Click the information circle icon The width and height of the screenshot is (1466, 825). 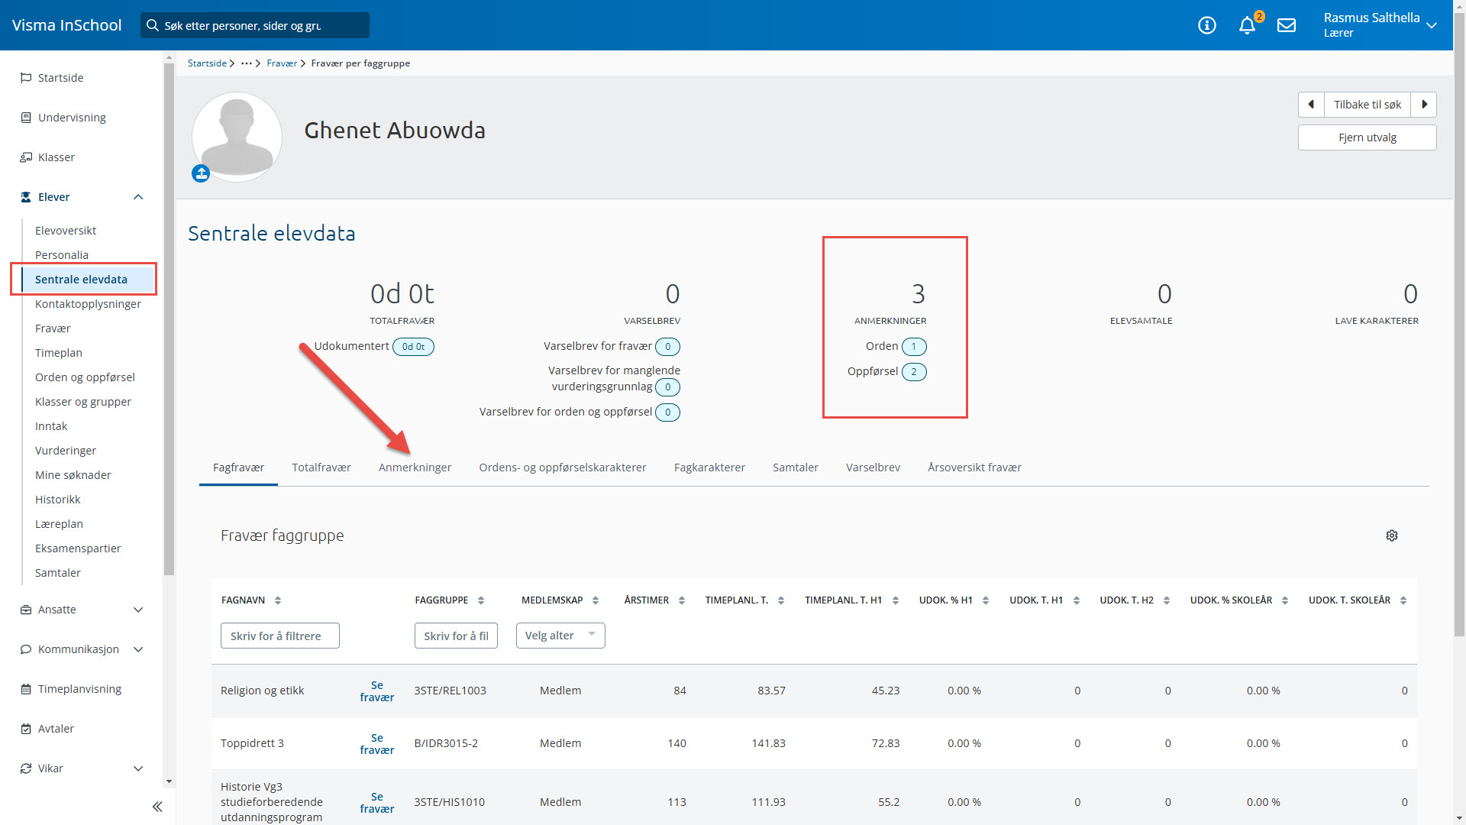[1207, 25]
